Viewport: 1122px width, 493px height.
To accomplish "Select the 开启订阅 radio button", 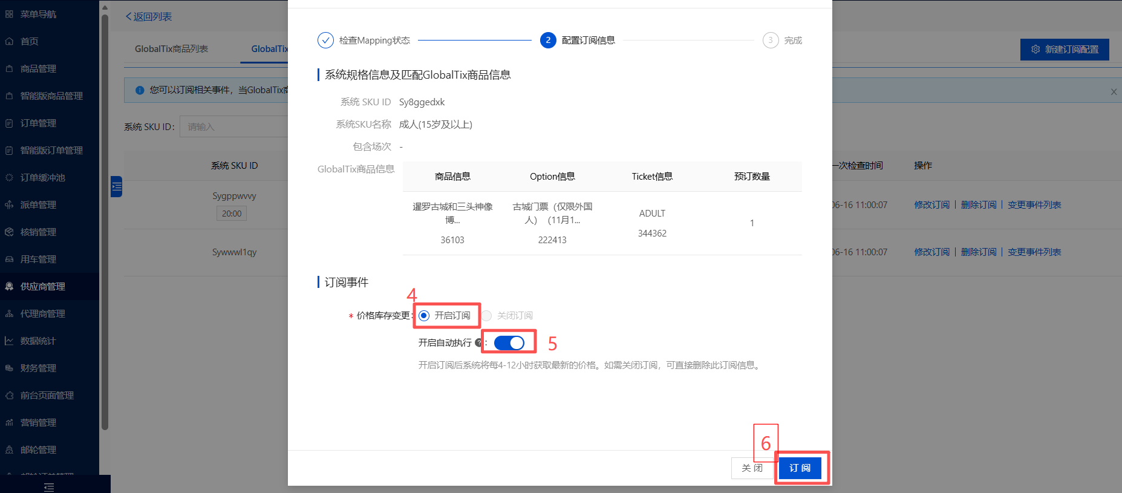I will pos(424,315).
